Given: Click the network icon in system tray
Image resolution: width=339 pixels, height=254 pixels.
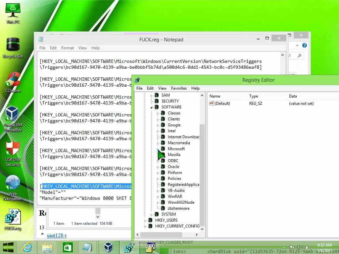Looking at the screenshot, I should coord(300,247).
